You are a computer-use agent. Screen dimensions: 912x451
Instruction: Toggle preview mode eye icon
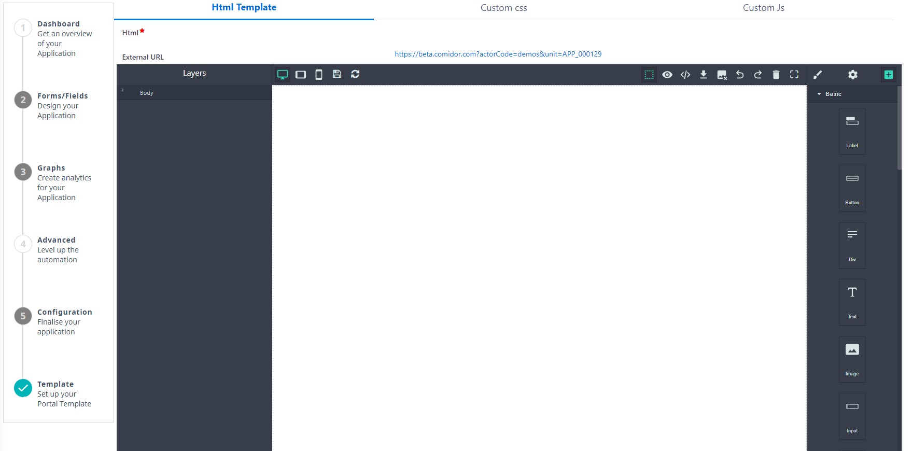click(x=667, y=75)
